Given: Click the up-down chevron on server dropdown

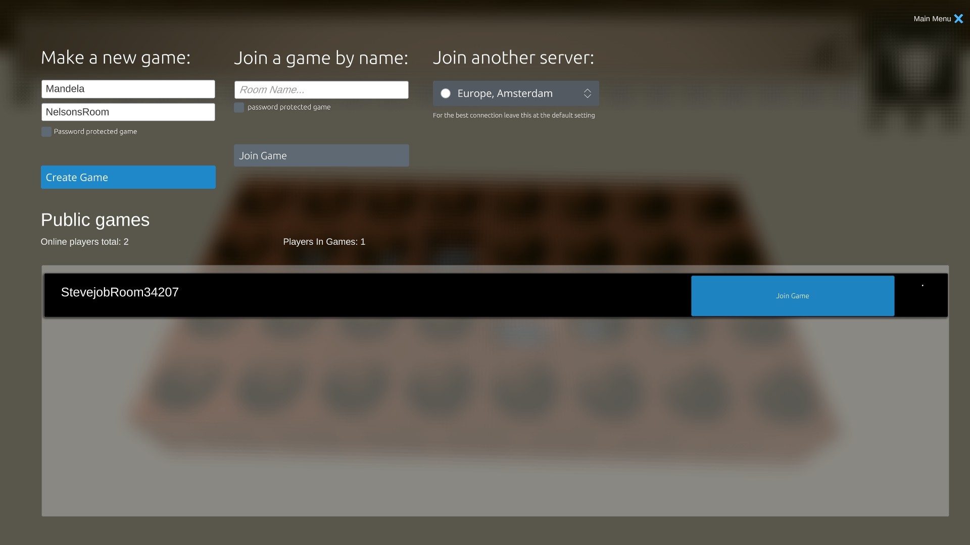Looking at the screenshot, I should pyautogui.click(x=587, y=93).
